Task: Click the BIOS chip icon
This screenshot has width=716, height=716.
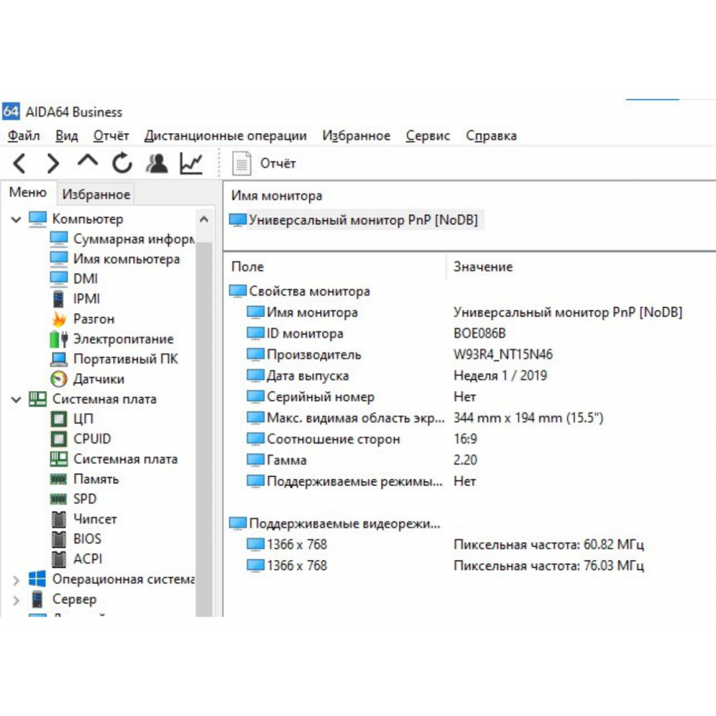Action: pos(59,539)
